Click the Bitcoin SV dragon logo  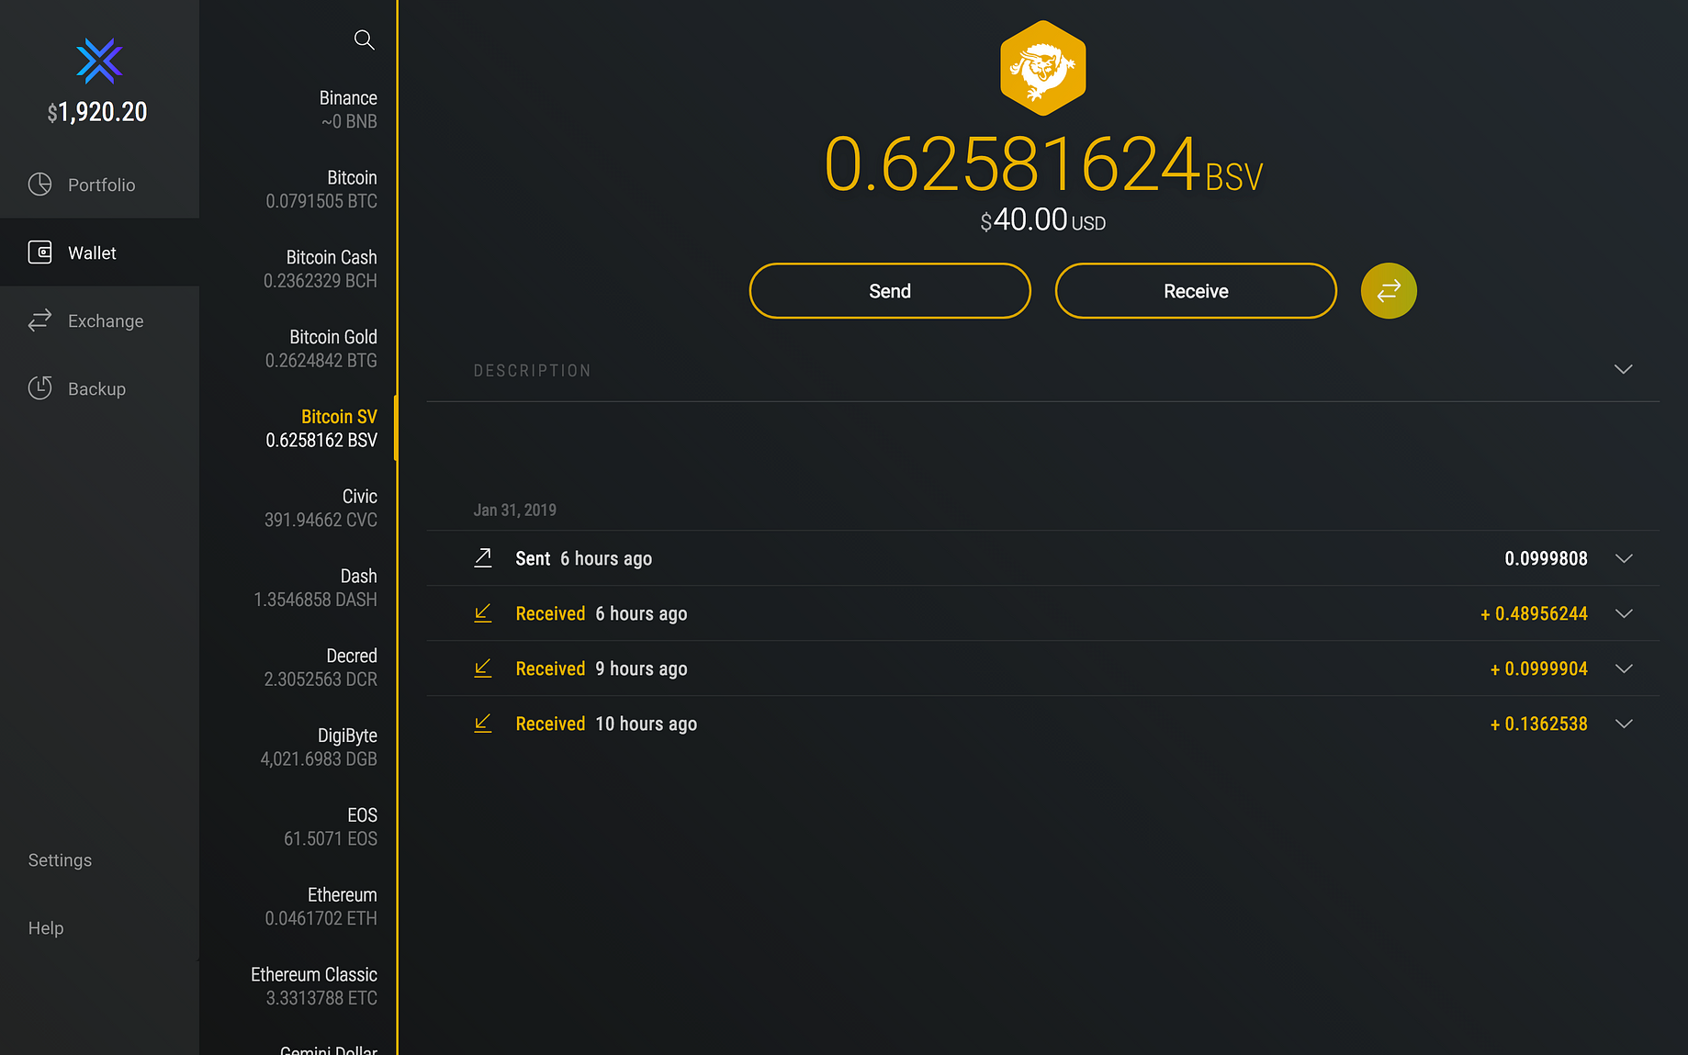(1043, 68)
